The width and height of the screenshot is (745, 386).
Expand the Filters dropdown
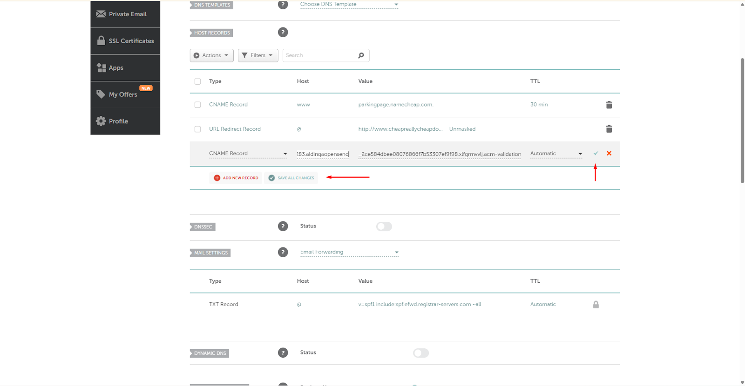coord(257,55)
